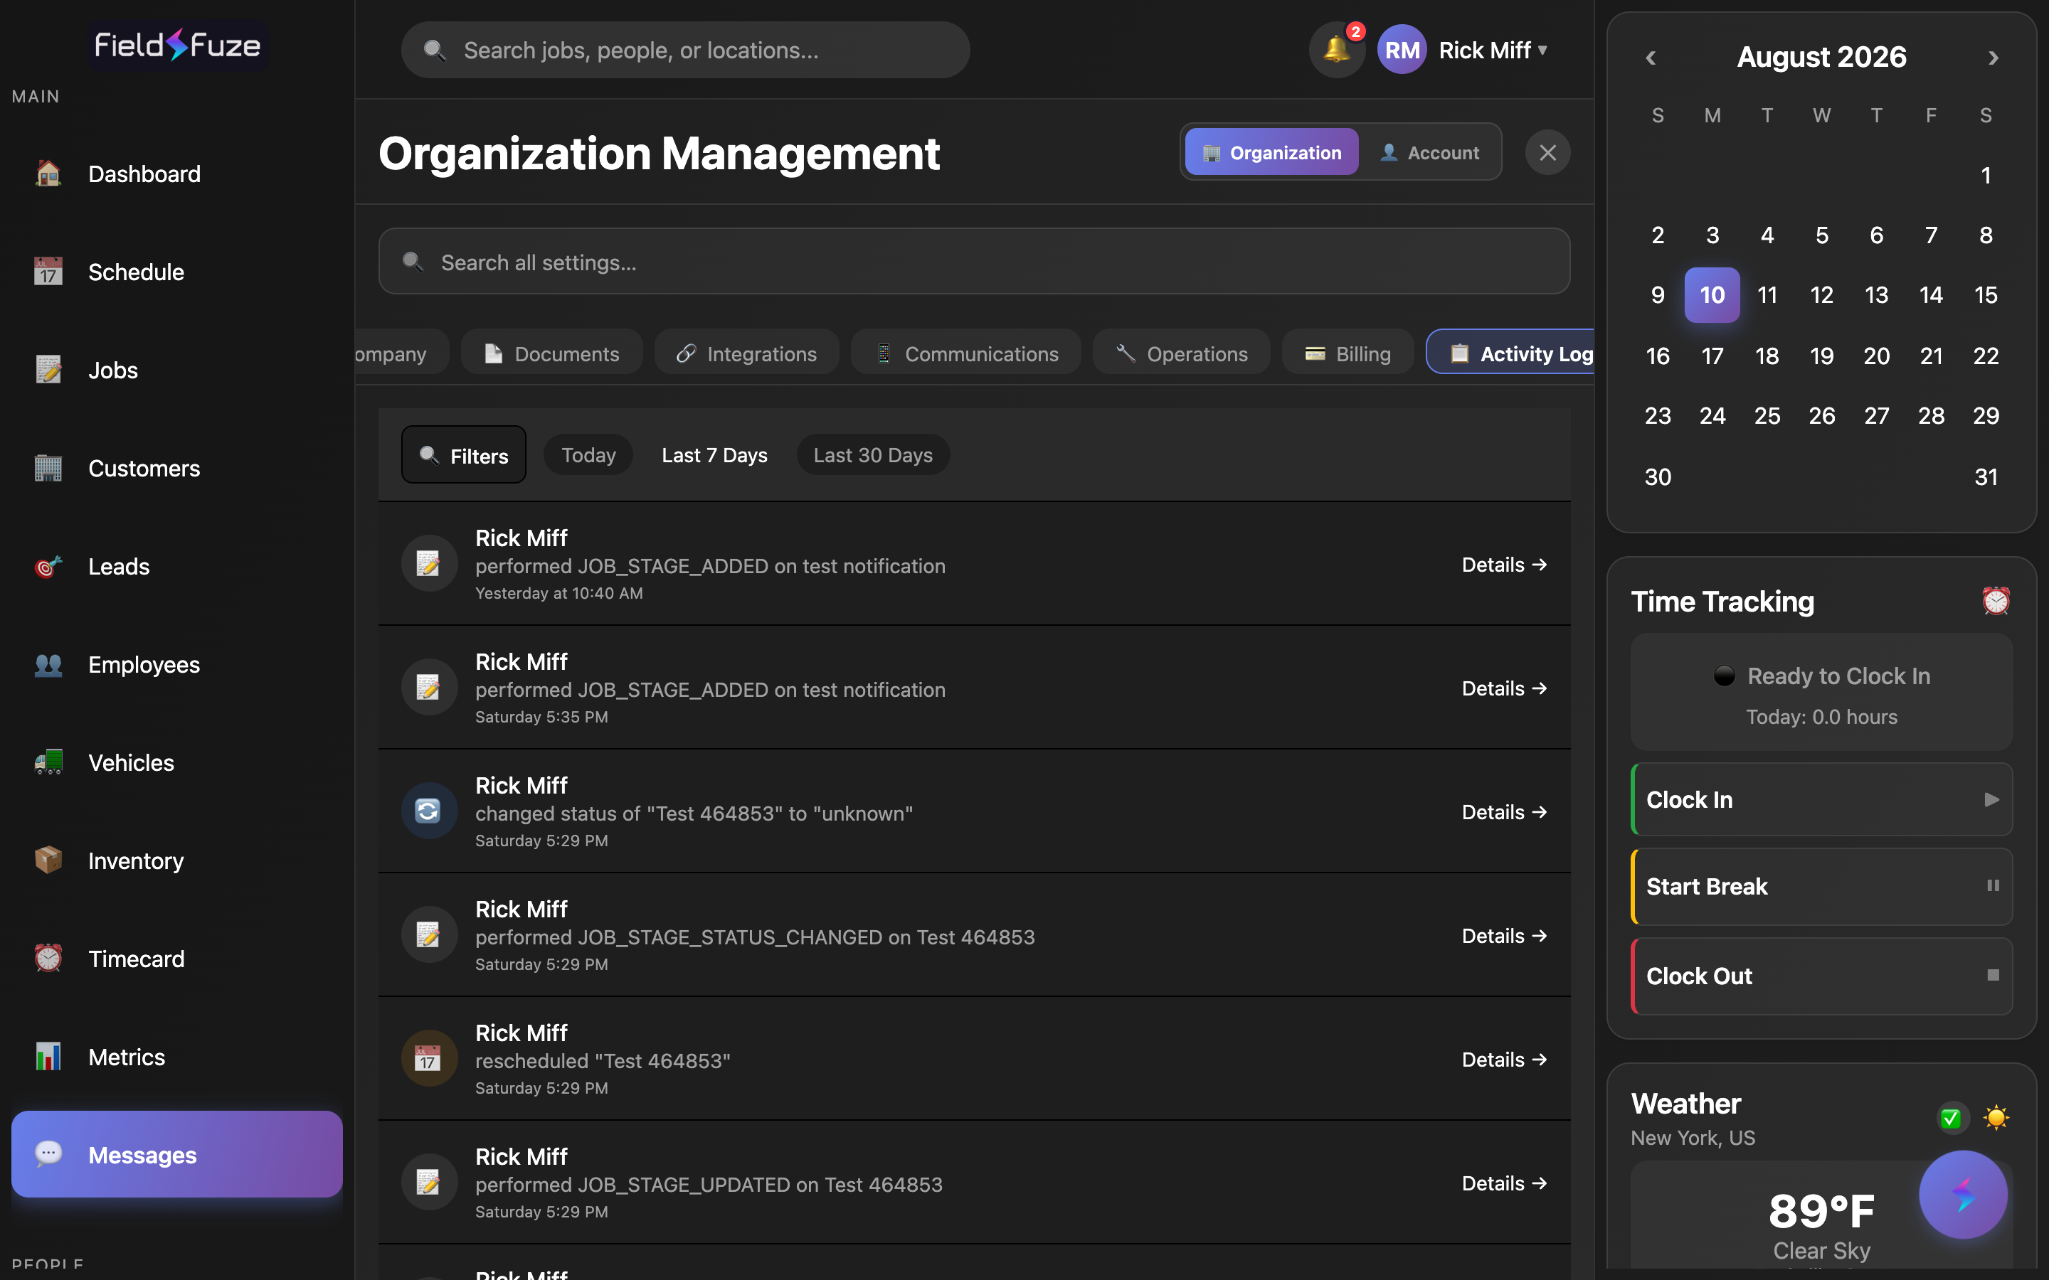Switch to Account view toggle
Viewport: 2049px width, 1280px height.
point(1429,152)
